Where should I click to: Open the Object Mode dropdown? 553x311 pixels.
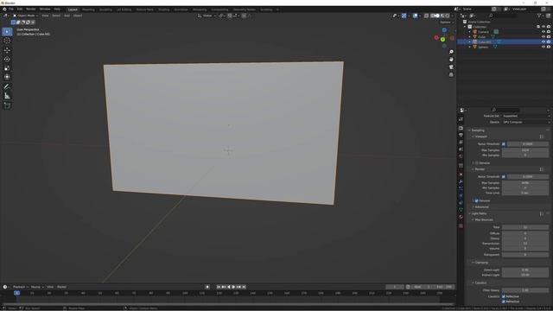pyautogui.click(x=25, y=16)
